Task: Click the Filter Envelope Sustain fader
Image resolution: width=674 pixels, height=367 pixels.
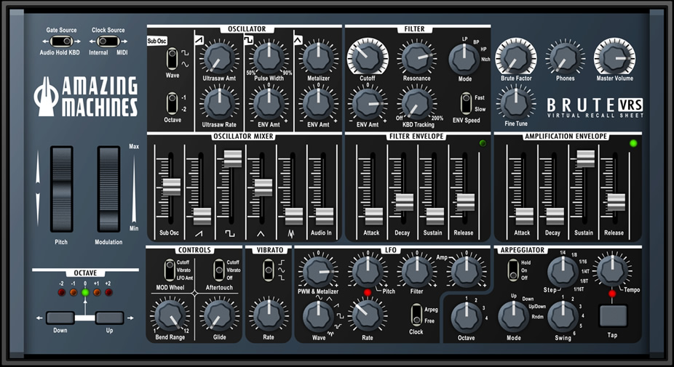Action: coord(435,217)
